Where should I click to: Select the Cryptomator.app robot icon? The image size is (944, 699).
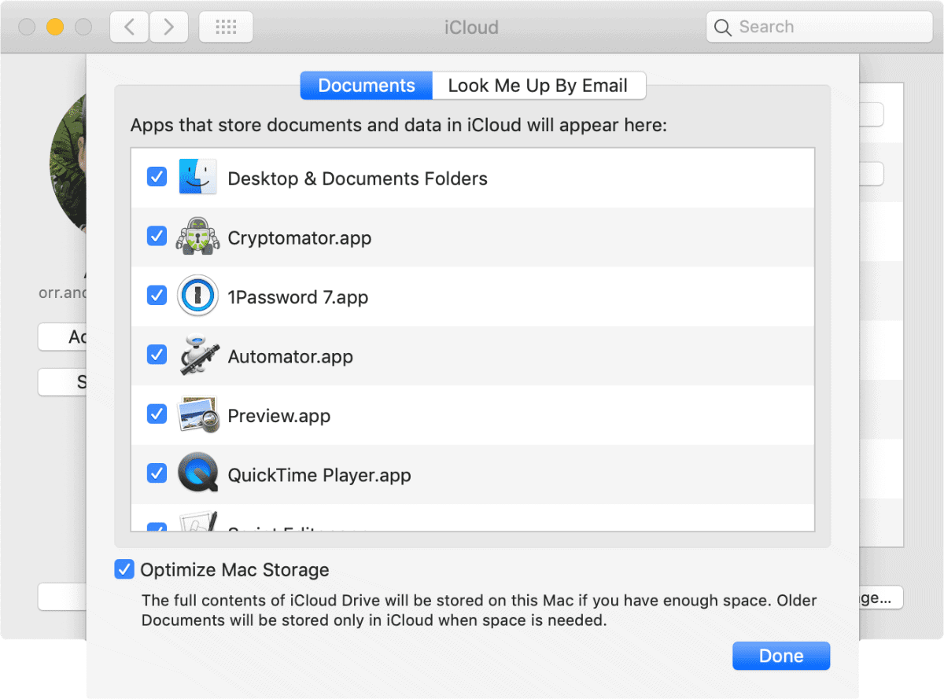coord(197,237)
